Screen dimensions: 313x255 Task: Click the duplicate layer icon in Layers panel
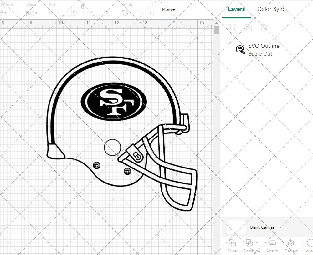pyautogui.click(x=249, y=28)
